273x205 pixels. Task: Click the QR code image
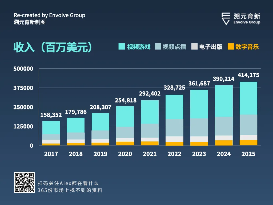[24, 182]
